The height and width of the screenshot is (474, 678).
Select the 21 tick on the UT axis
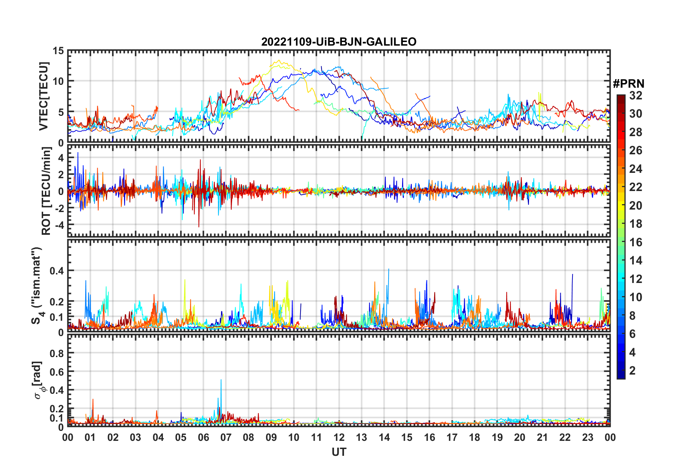pos(542,437)
